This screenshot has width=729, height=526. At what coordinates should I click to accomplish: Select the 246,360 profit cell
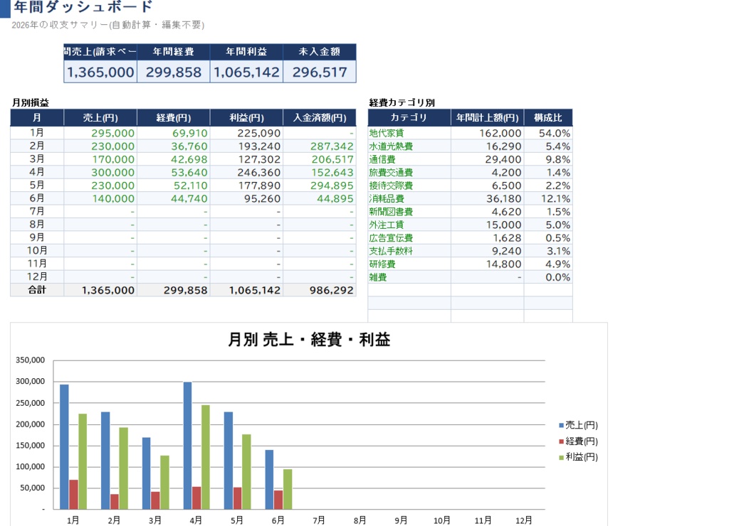[x=246, y=172]
